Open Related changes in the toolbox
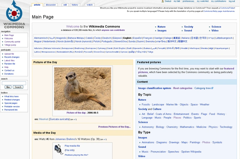Viewport: 240px width, 159px height. coord(12,100)
